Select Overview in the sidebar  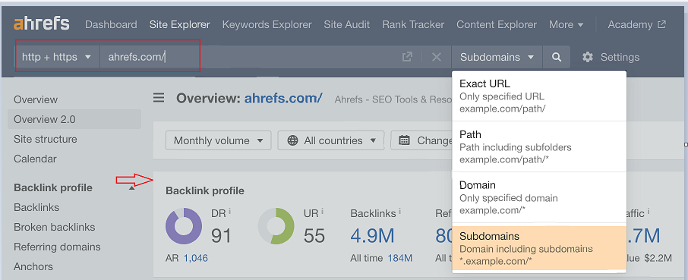tap(36, 99)
